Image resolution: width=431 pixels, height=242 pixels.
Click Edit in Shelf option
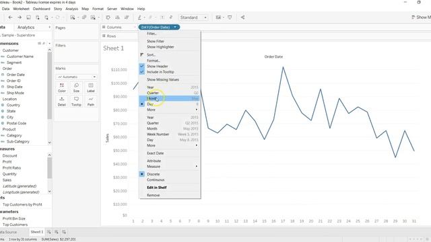click(169, 188)
